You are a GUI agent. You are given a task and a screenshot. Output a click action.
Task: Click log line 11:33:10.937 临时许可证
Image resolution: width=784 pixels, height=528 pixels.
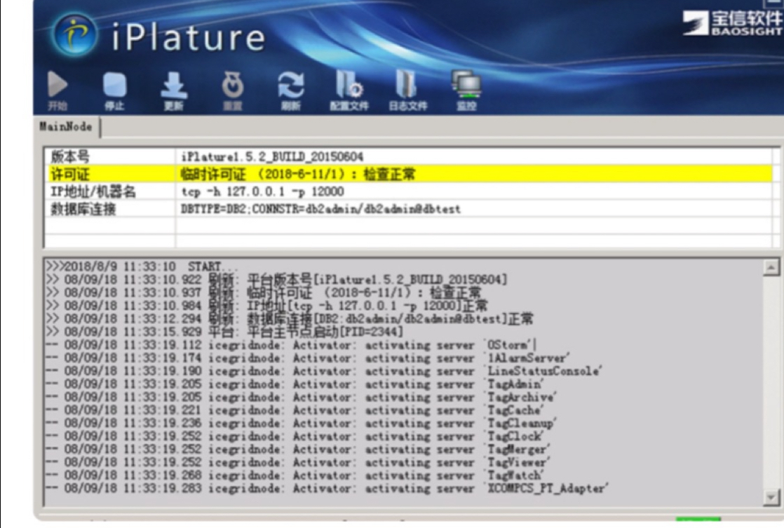click(x=264, y=292)
